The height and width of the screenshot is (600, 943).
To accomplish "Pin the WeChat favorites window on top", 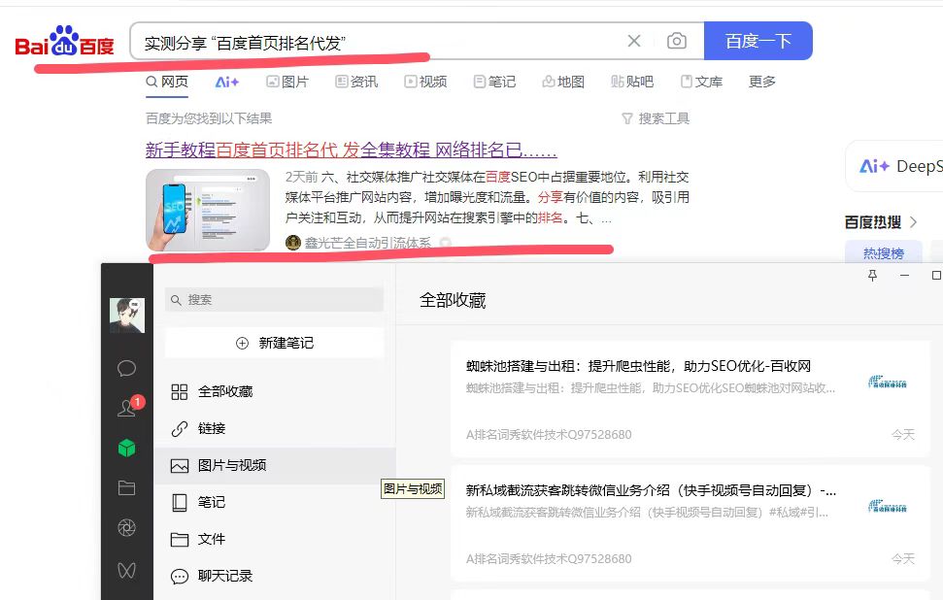I will (x=873, y=276).
